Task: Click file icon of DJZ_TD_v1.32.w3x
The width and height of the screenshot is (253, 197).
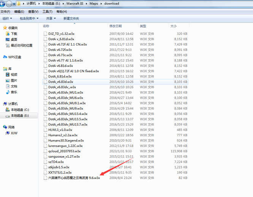Action: click(45, 34)
